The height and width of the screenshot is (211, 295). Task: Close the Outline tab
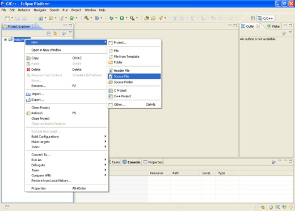tap(258, 26)
